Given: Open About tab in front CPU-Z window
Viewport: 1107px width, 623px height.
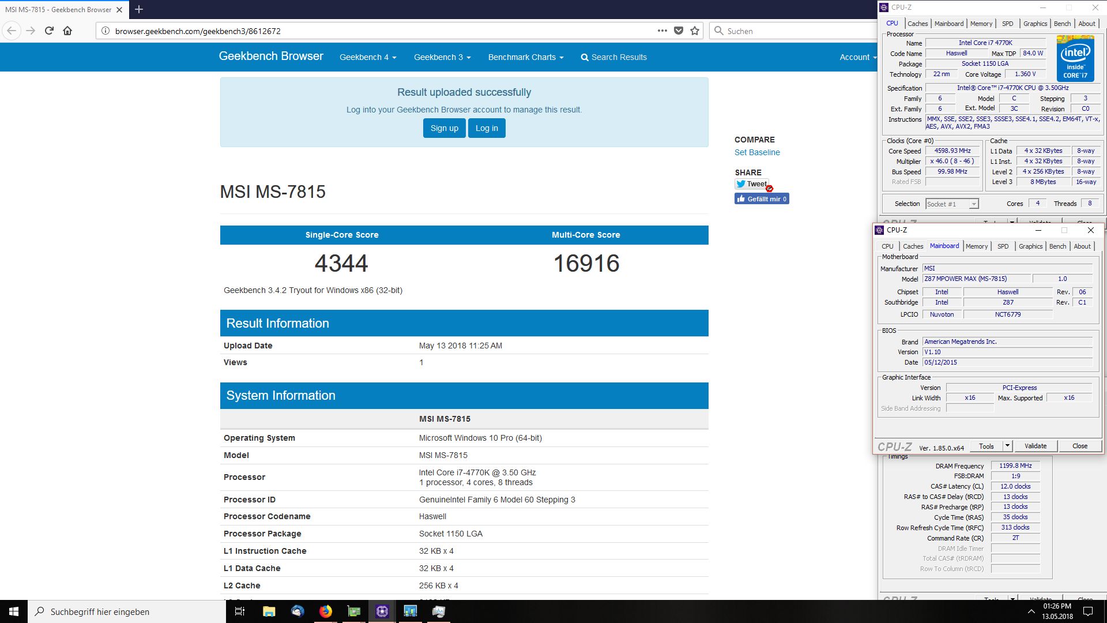Looking at the screenshot, I should (x=1082, y=246).
